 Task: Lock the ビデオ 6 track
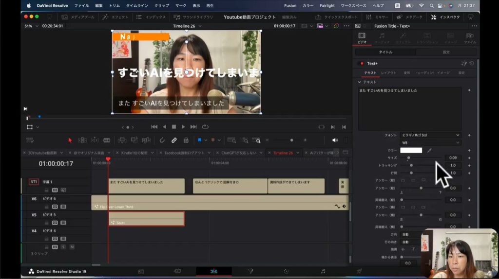click(x=47, y=207)
